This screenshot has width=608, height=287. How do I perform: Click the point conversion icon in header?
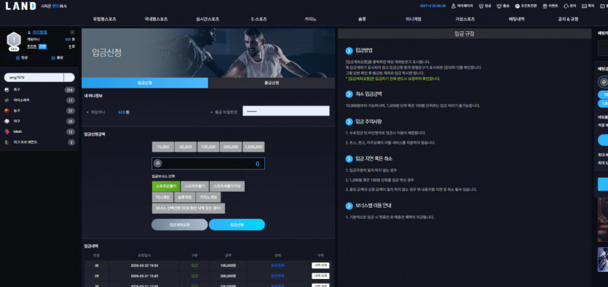click(517, 6)
